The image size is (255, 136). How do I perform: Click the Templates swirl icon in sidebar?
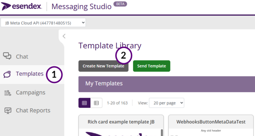click(7, 74)
